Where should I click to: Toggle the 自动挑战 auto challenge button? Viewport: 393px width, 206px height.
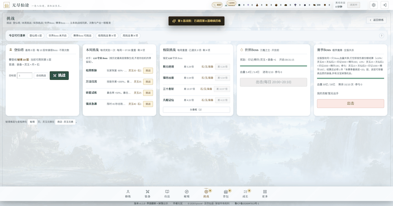41,75
